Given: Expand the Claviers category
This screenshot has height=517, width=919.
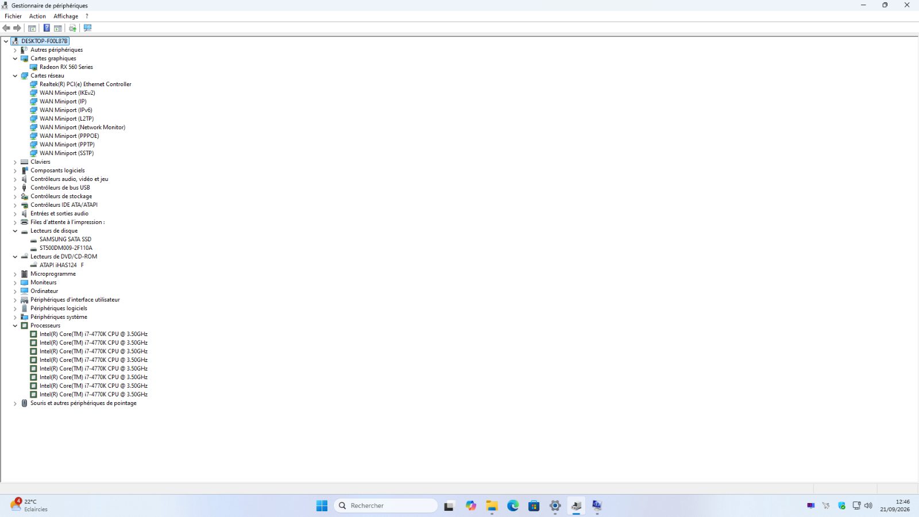Looking at the screenshot, I should click(16, 162).
